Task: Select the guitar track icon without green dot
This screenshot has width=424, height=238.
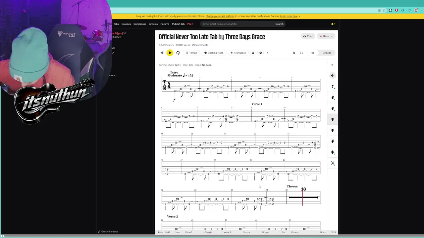Action: 333,141
